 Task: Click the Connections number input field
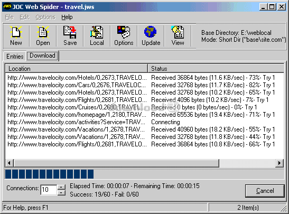click(49, 190)
